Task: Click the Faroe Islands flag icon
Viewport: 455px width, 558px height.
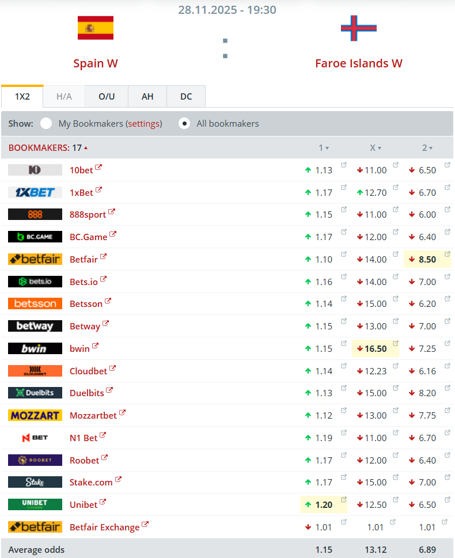Action: point(358,28)
